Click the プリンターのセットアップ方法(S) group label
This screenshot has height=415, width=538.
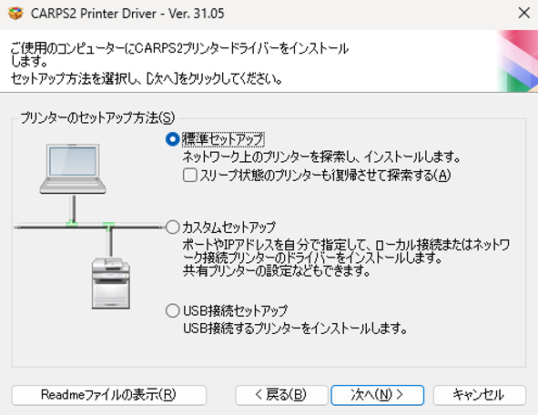tap(97, 118)
